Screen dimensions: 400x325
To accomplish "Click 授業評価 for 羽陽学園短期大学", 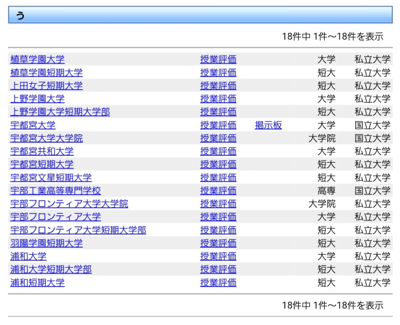I will tap(218, 243).
